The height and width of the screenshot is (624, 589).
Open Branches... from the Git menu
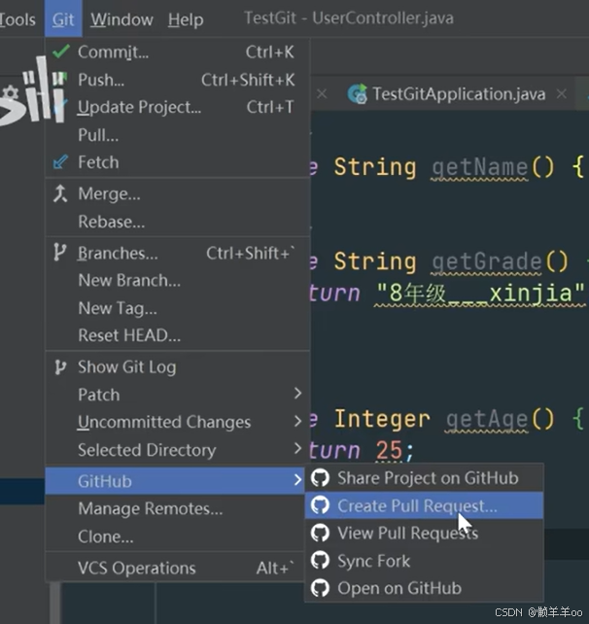[x=178, y=253]
